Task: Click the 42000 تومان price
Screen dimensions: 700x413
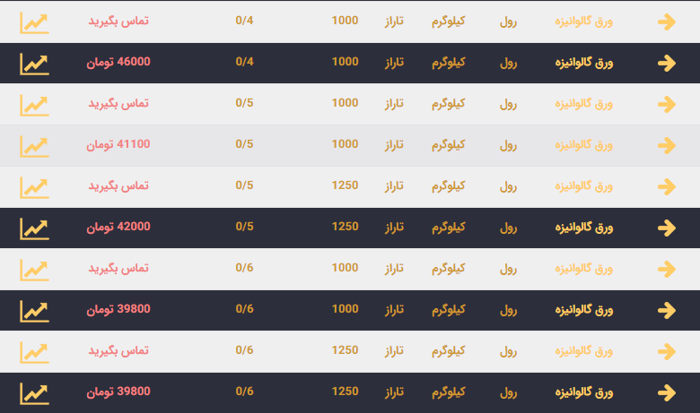Action: point(118,227)
